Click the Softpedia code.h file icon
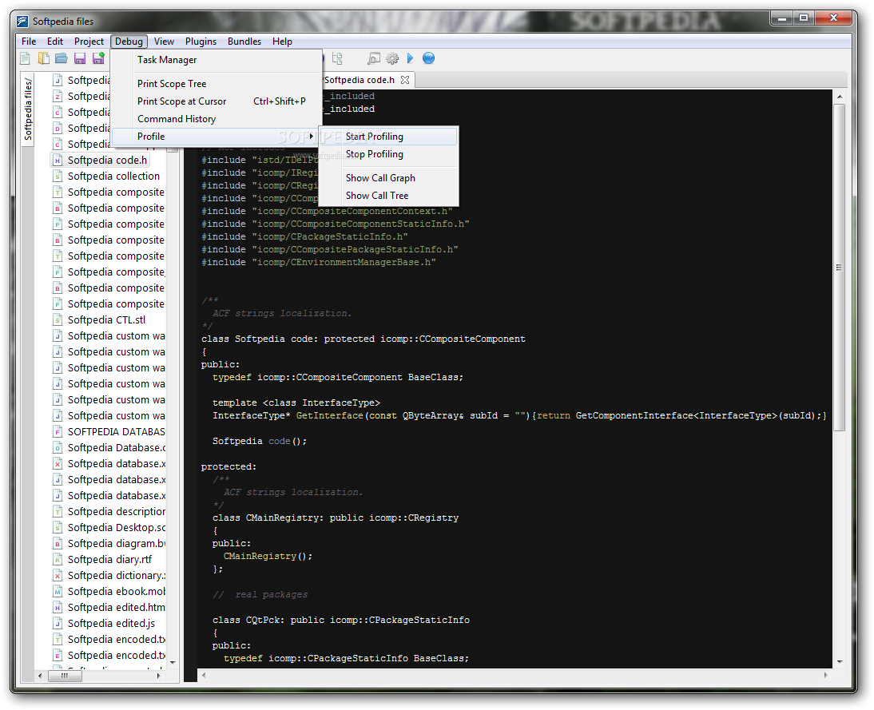Image resolution: width=874 pixels, height=710 pixels. coord(58,160)
